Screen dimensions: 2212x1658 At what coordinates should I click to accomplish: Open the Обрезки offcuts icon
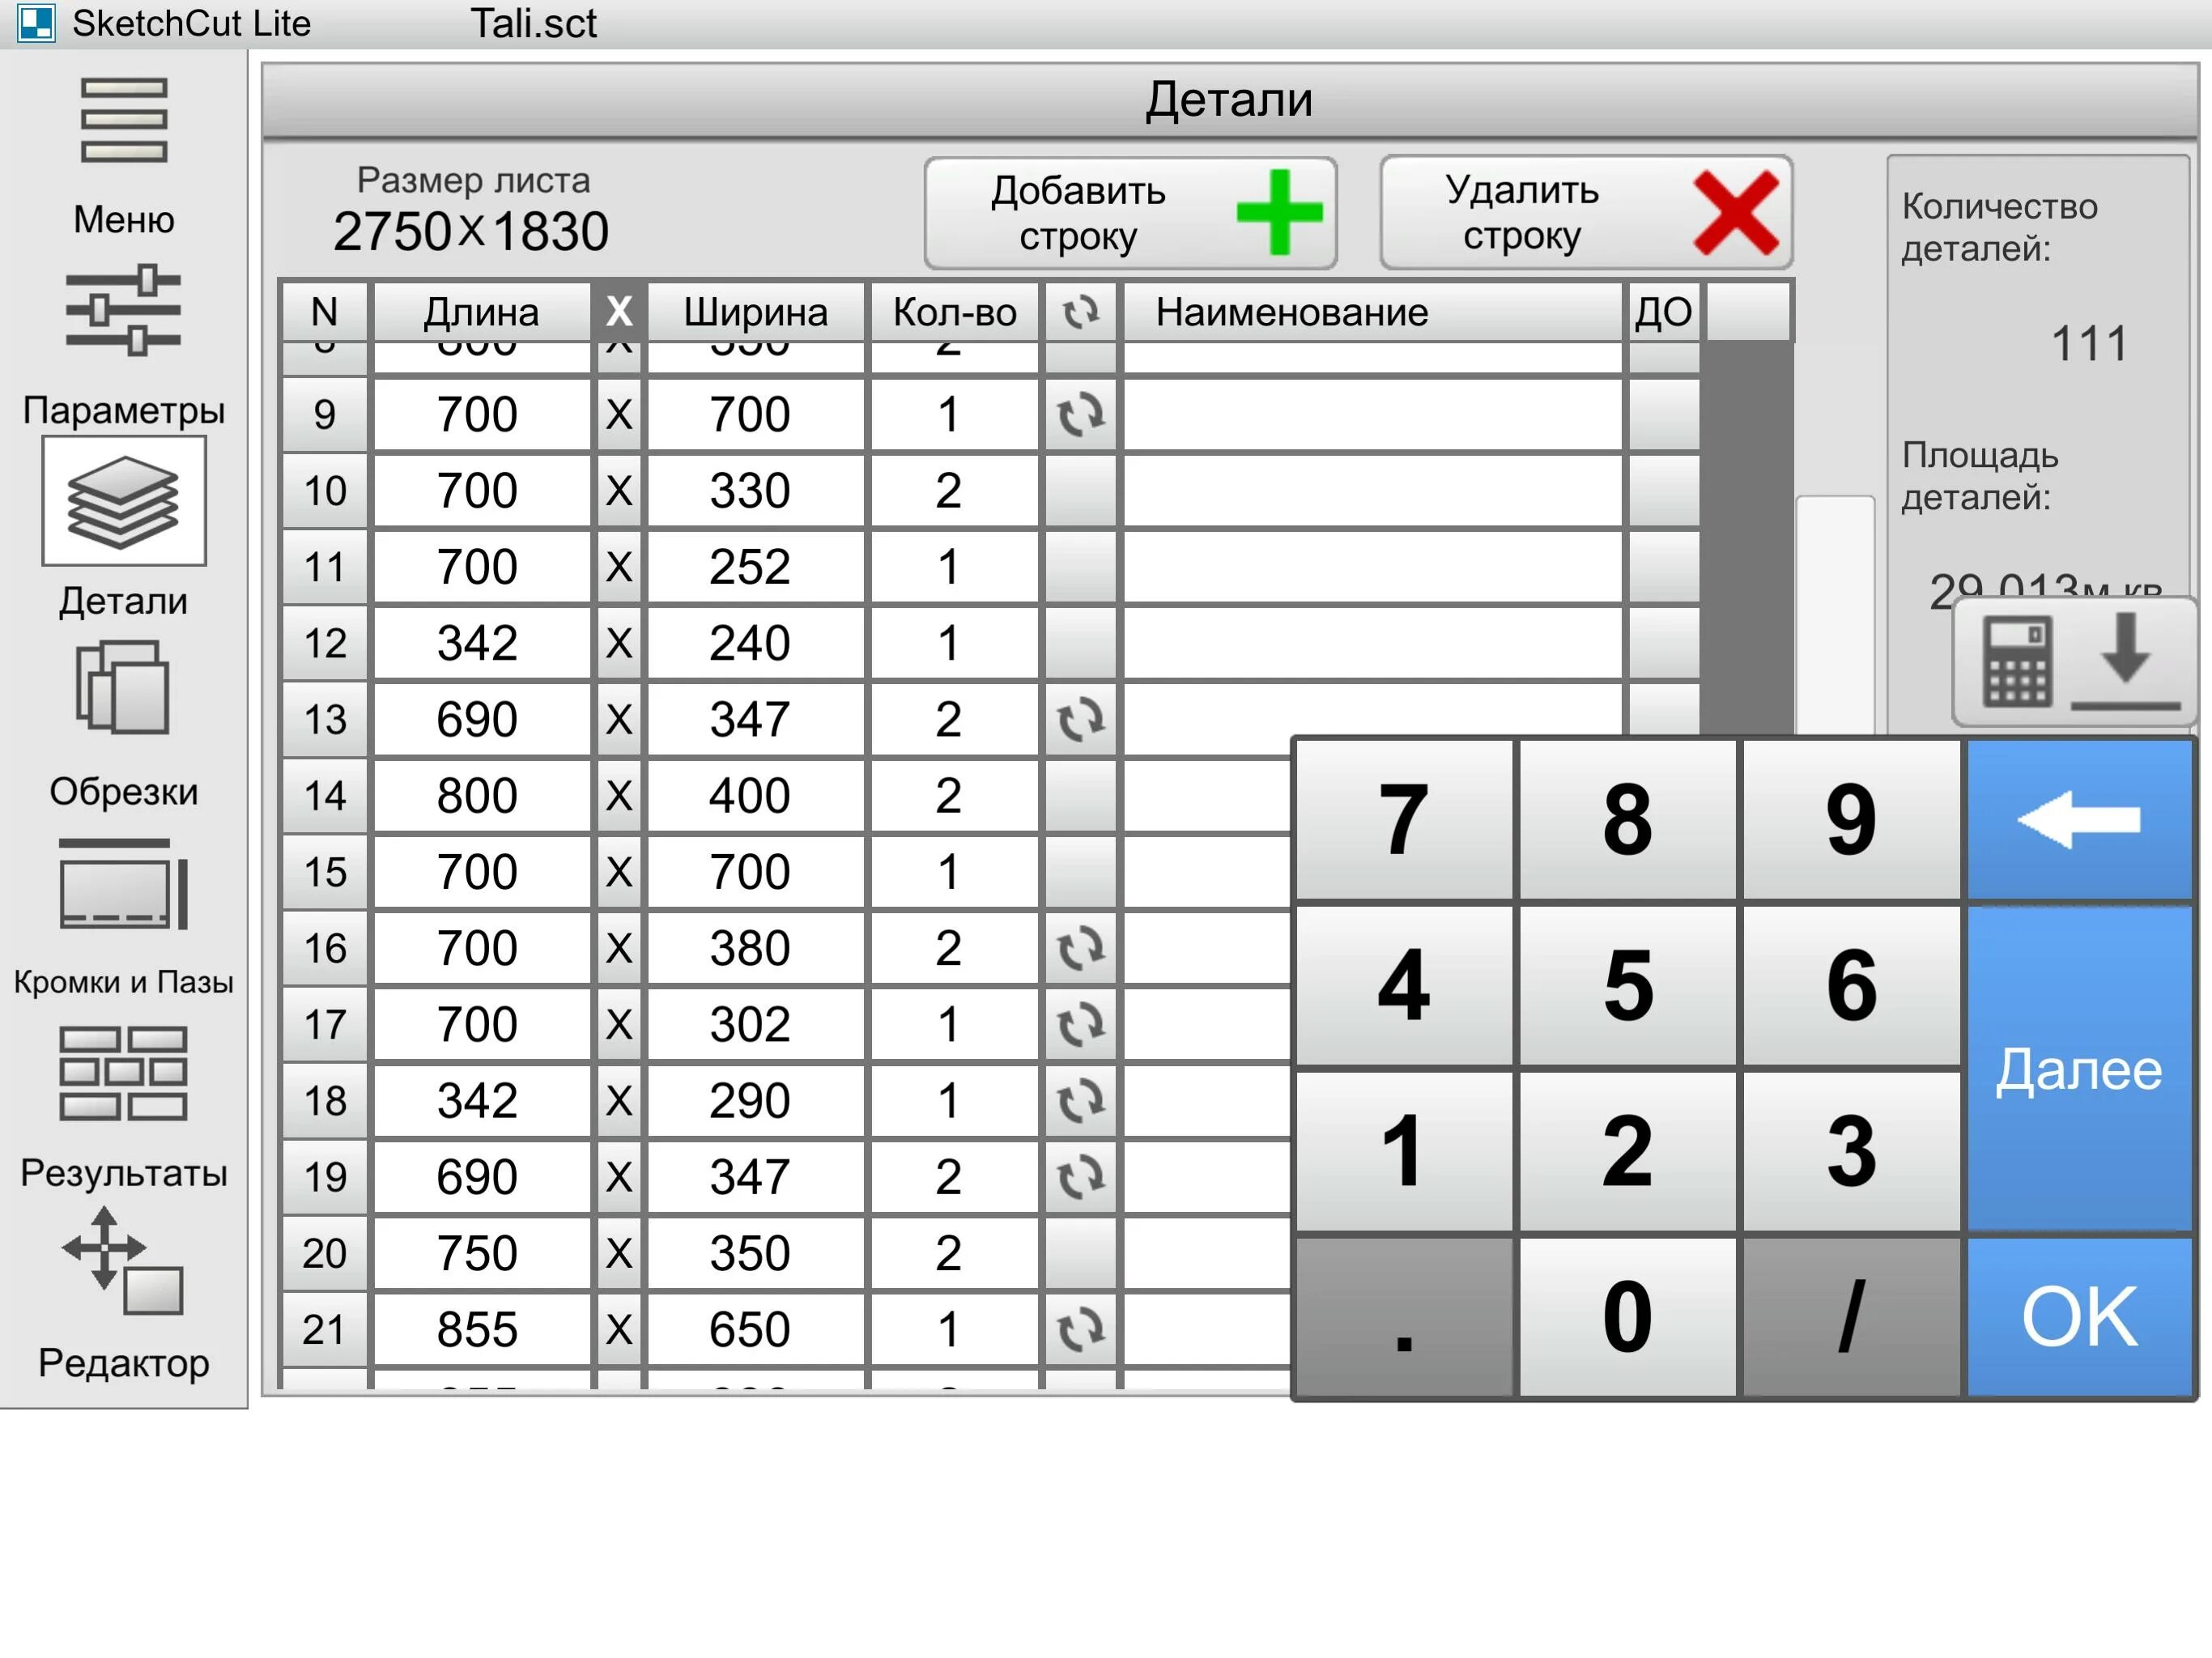(123, 689)
